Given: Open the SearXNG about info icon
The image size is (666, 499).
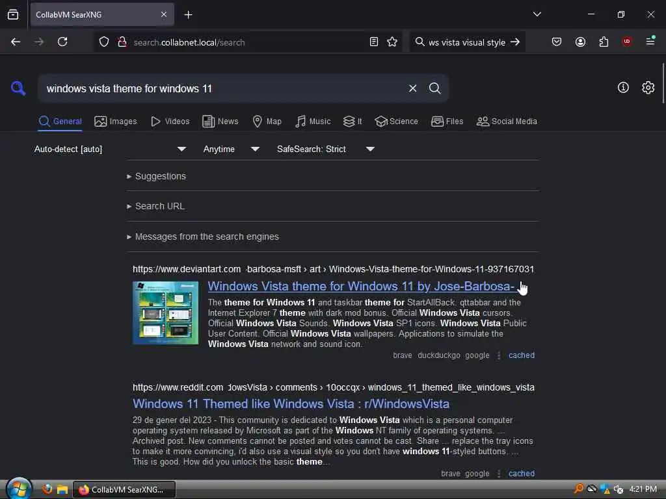Looking at the screenshot, I should [623, 88].
